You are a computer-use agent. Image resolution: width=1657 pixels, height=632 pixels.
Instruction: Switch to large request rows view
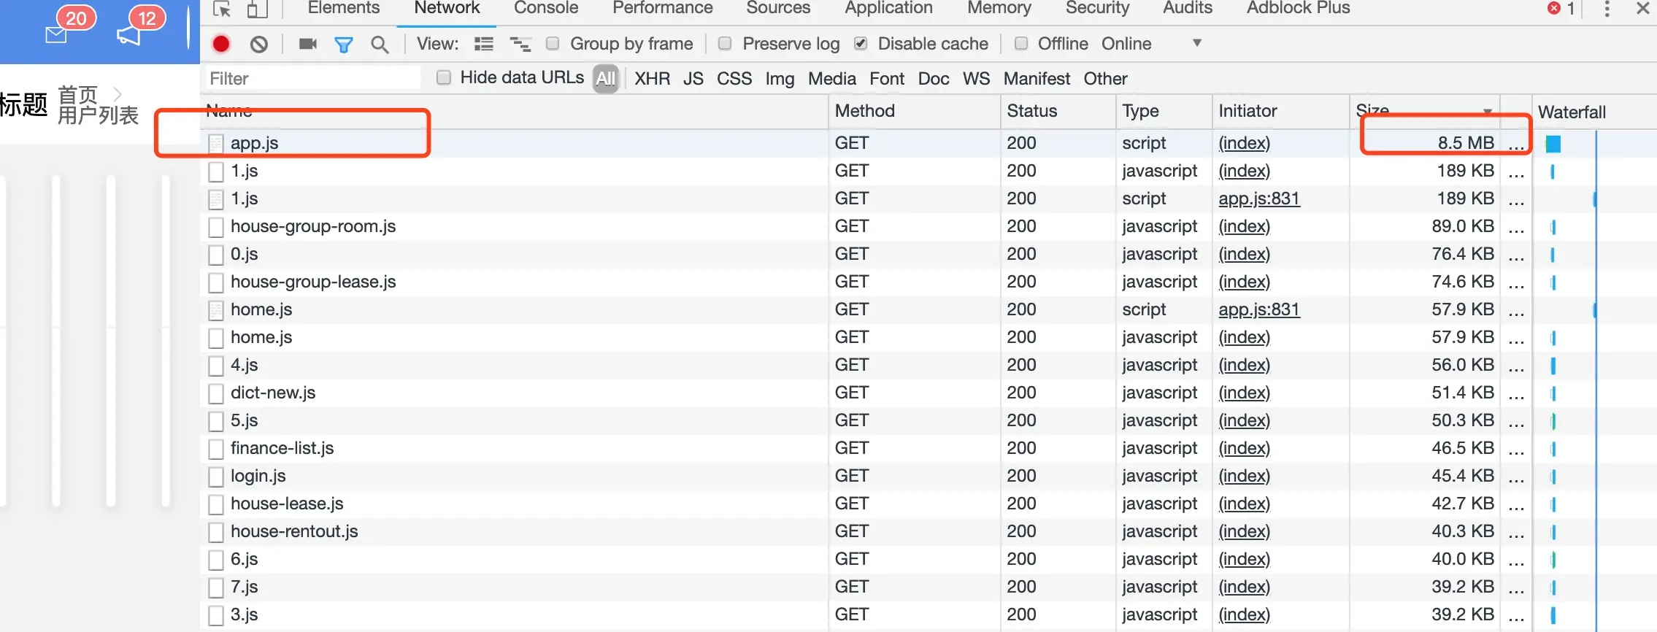click(x=483, y=44)
